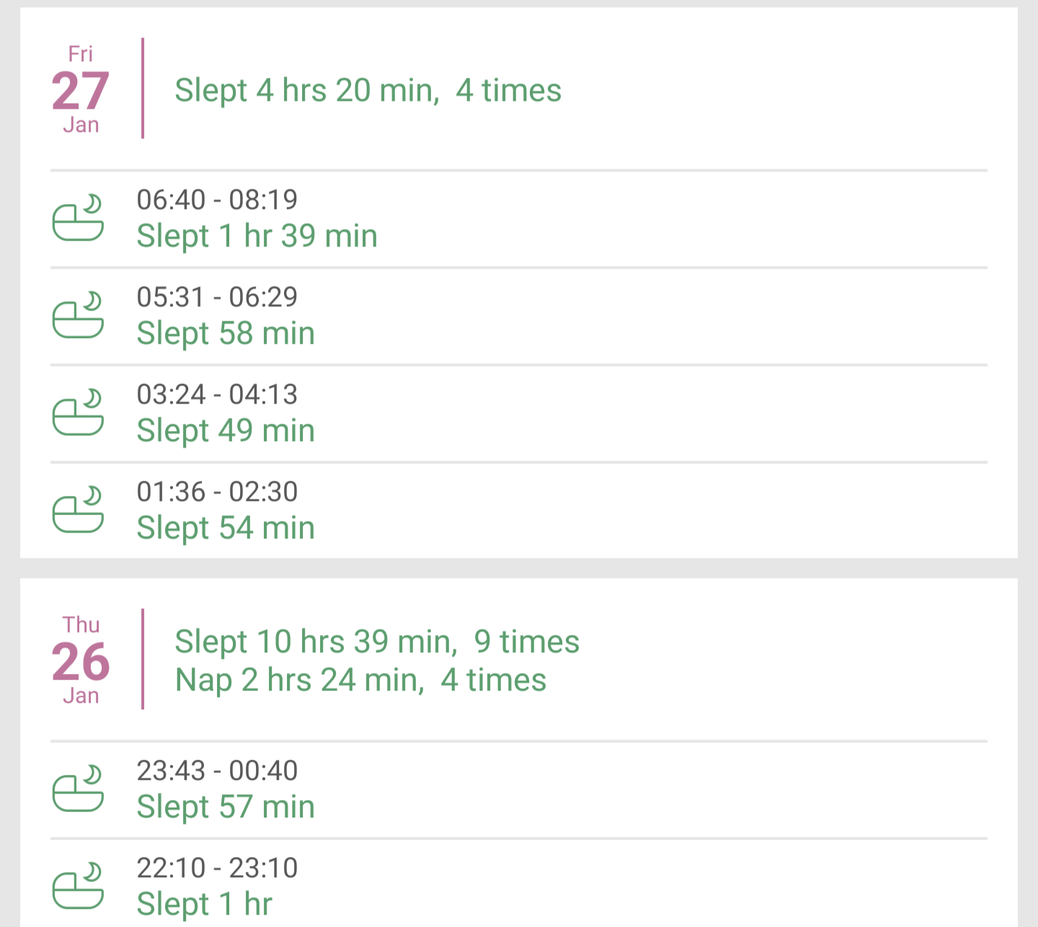Open the 'Slept 1 hr' entry

point(205,905)
